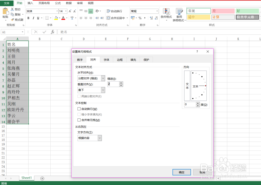The width and height of the screenshot is (261, 185).
Task: Expand the Name Box dropdown
Action: (22, 32)
